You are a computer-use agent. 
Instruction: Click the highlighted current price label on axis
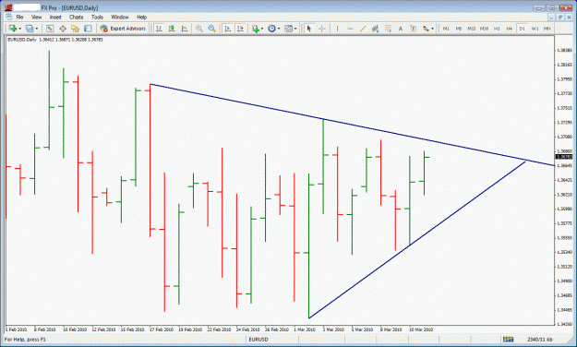coord(564,157)
